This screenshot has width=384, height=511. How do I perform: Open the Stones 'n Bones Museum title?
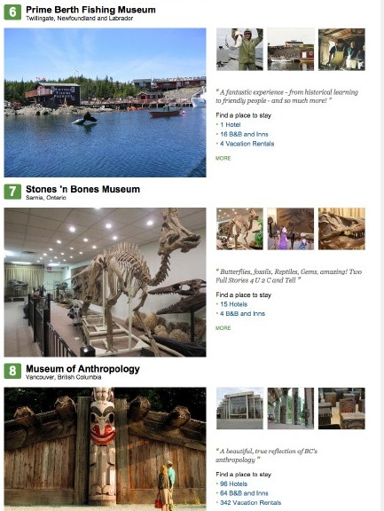point(82,189)
